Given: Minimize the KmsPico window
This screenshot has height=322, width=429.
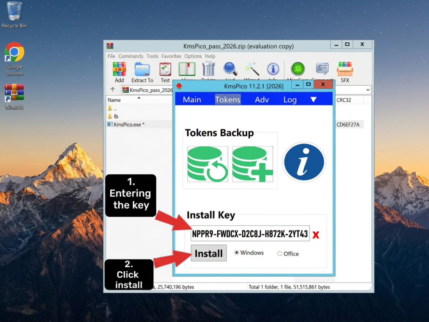Looking at the screenshot, I should [297, 84].
